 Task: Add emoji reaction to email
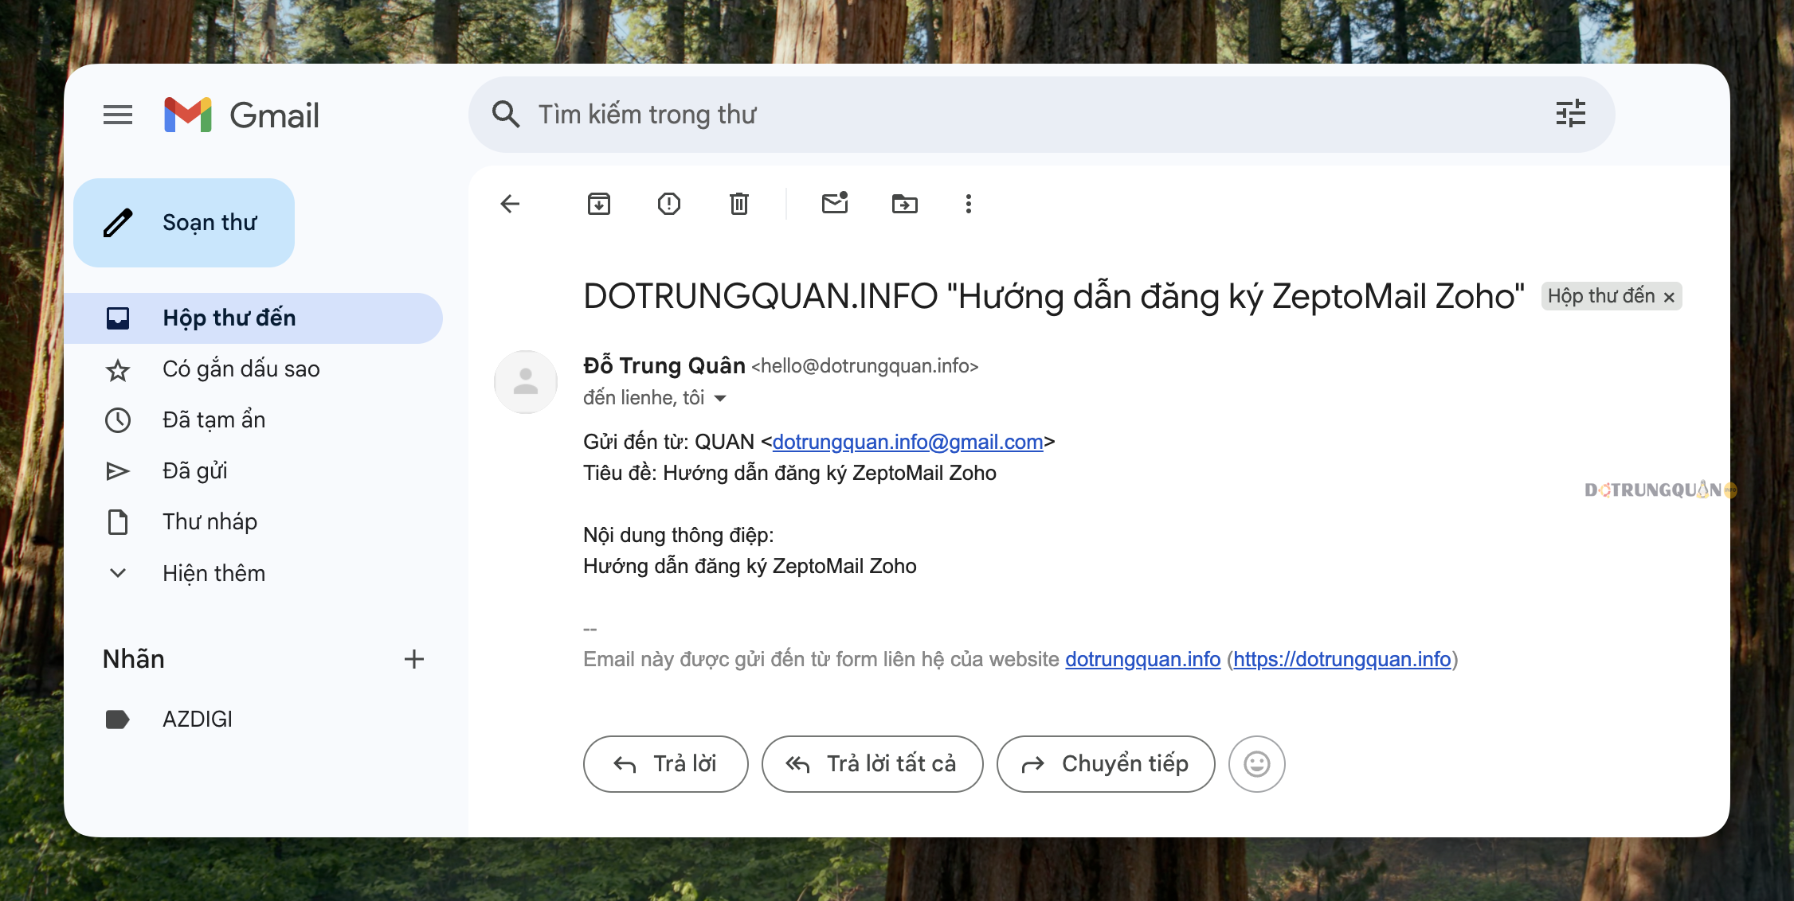[x=1257, y=764]
